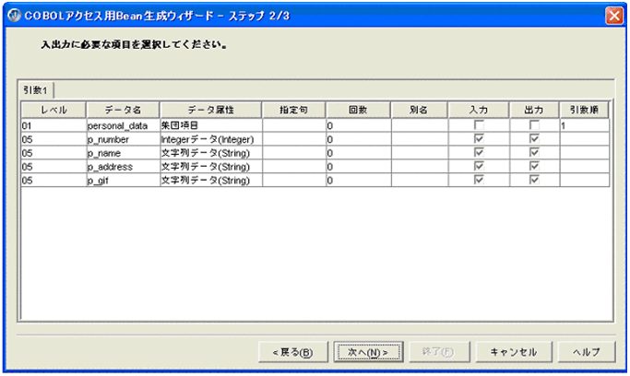Click the 別名 column header
Image resolution: width=630 pixels, height=376 pixels.
click(419, 110)
